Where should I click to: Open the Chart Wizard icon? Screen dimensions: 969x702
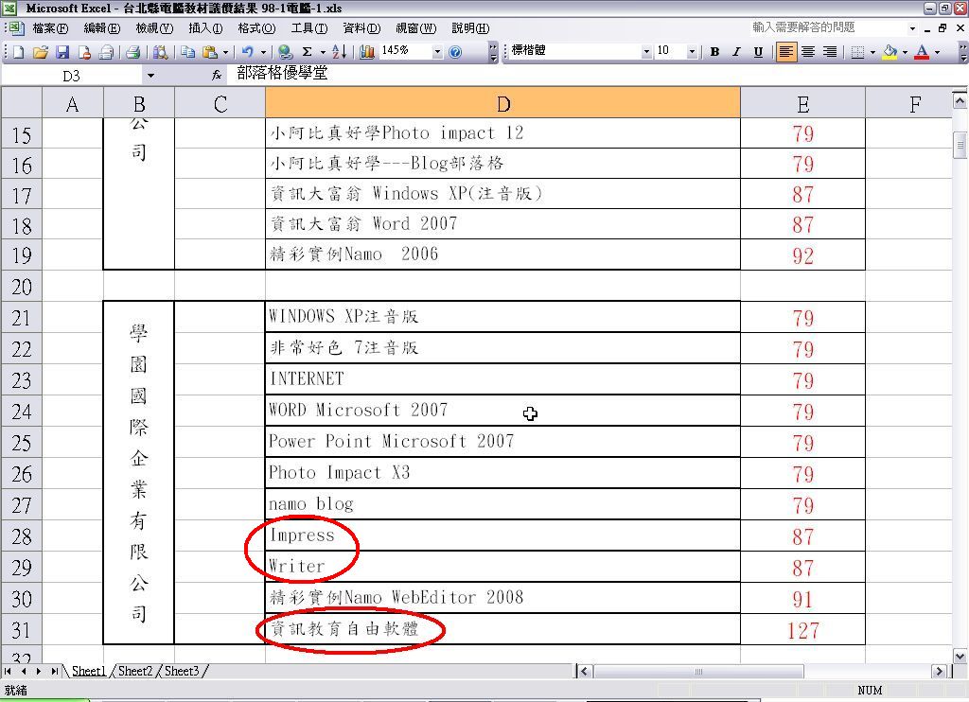(367, 53)
